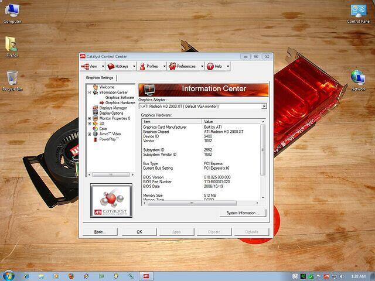Select the Graphics Card Manufacturer row
This screenshot has width=375, height=281.
202,127
